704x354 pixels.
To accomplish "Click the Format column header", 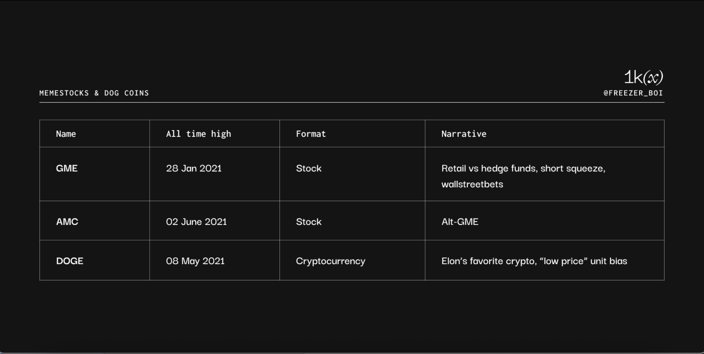I will click(311, 134).
